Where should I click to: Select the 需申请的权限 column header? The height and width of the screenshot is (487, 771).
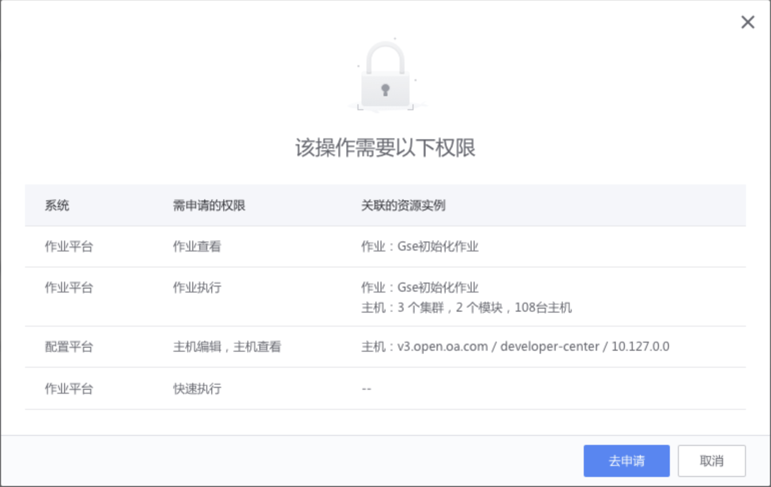[x=209, y=205]
